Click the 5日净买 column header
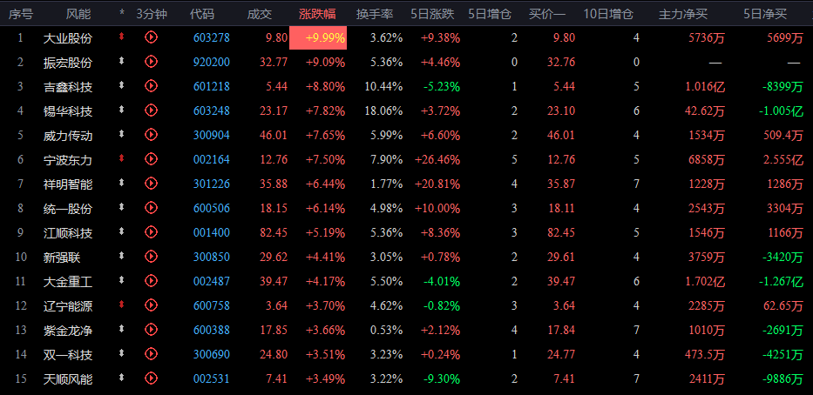Screen dimensions: 813x395 pyautogui.click(x=765, y=14)
